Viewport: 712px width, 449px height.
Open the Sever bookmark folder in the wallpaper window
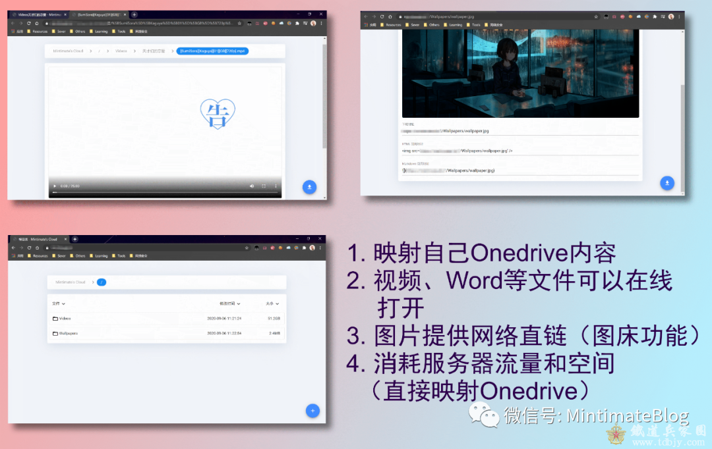[412, 25]
